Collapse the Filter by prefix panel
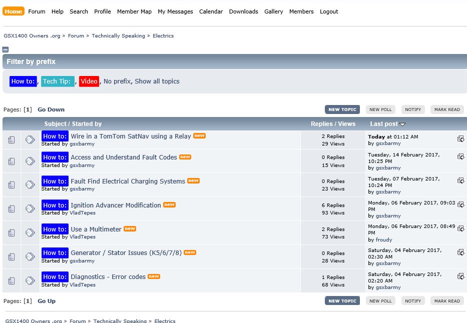Image resolution: width=467 pixels, height=323 pixels. click(6, 49)
